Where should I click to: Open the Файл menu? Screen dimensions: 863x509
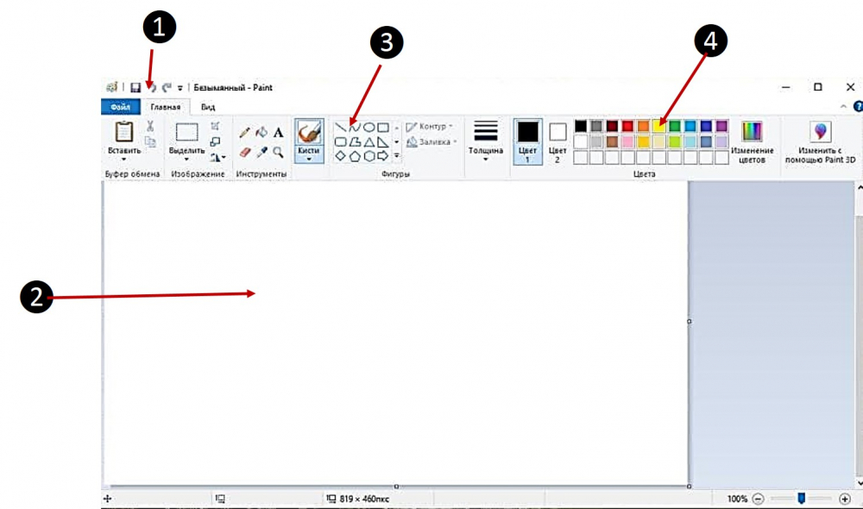(121, 107)
